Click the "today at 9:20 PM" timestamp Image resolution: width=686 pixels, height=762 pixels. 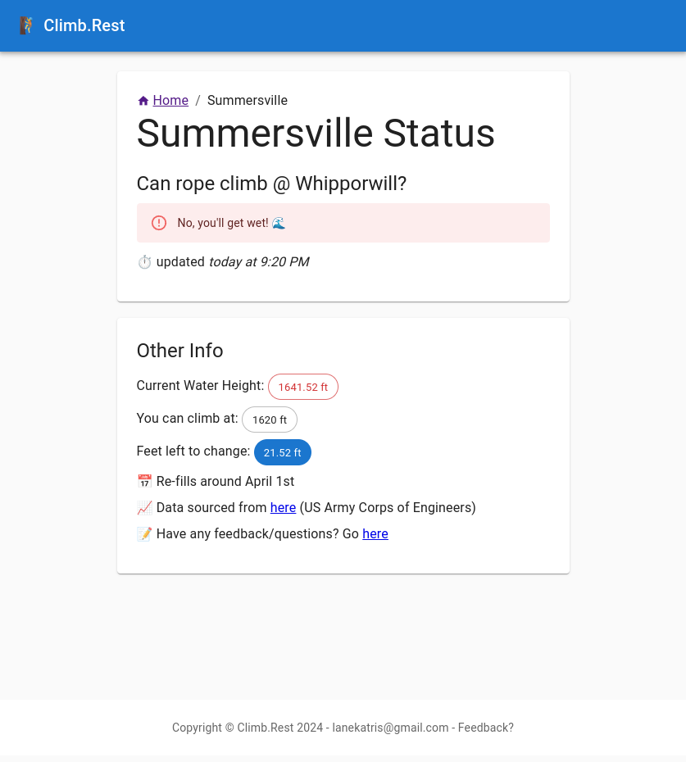[x=259, y=262]
